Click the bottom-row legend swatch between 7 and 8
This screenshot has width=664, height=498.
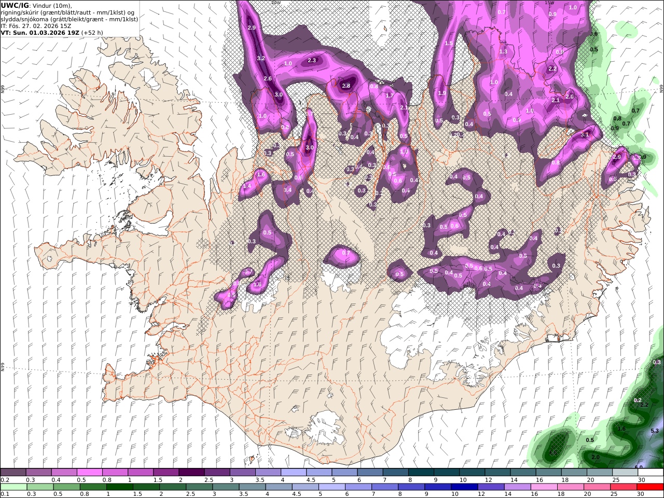[384, 487]
